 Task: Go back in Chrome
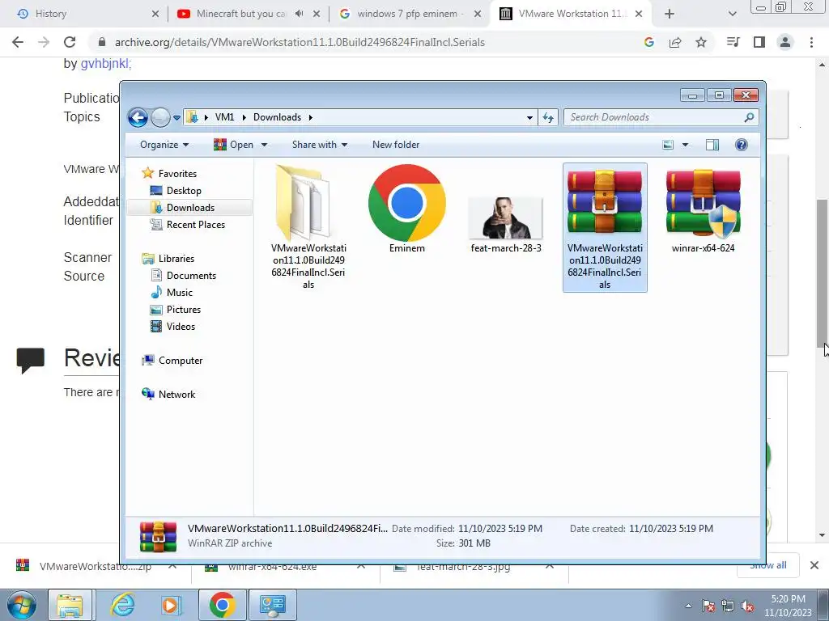point(18,42)
